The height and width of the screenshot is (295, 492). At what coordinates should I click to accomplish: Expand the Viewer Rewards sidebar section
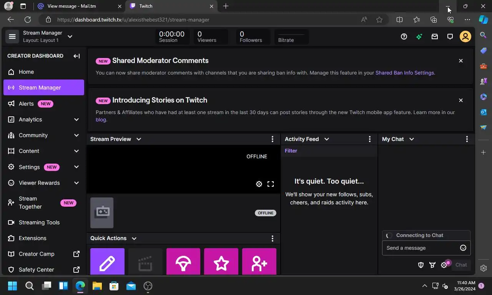coord(76,183)
